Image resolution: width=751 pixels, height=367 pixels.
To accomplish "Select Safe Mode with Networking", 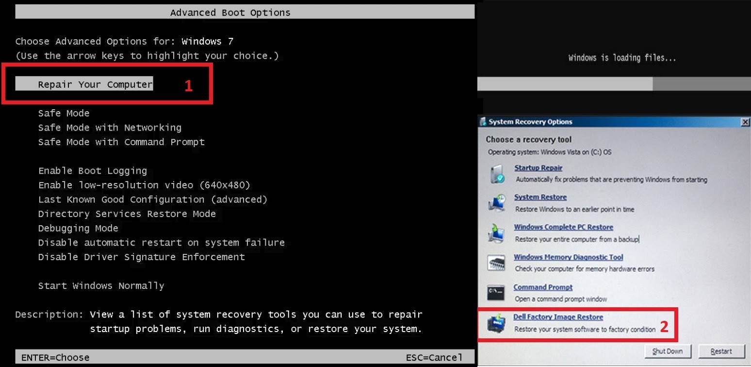I will 110,127.
